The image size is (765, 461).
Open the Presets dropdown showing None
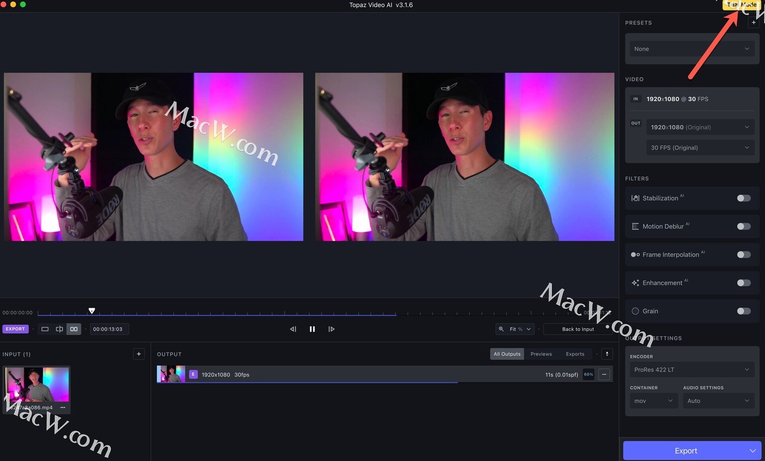(x=692, y=49)
